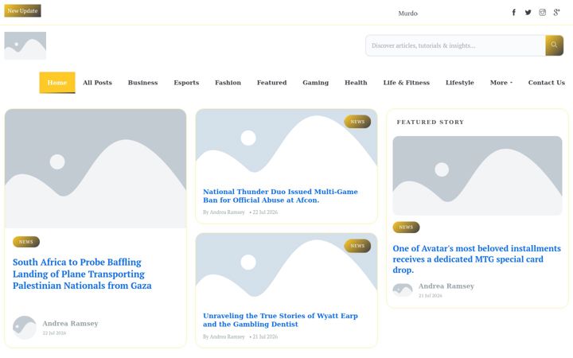Viewport: 573px width, 358px height.
Task: Click the 21 Jul 2026 date under Wyatt Earp
Action: [x=265, y=337]
